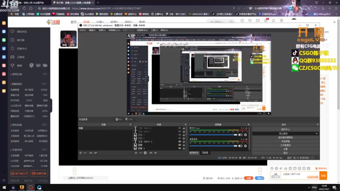Open the bell notifications icon on Douyu header
Screen dimensions: 340x191
pyautogui.click(x=273, y=20)
